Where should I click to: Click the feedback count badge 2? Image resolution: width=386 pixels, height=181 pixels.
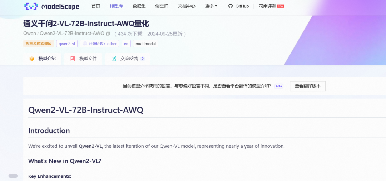143,59
